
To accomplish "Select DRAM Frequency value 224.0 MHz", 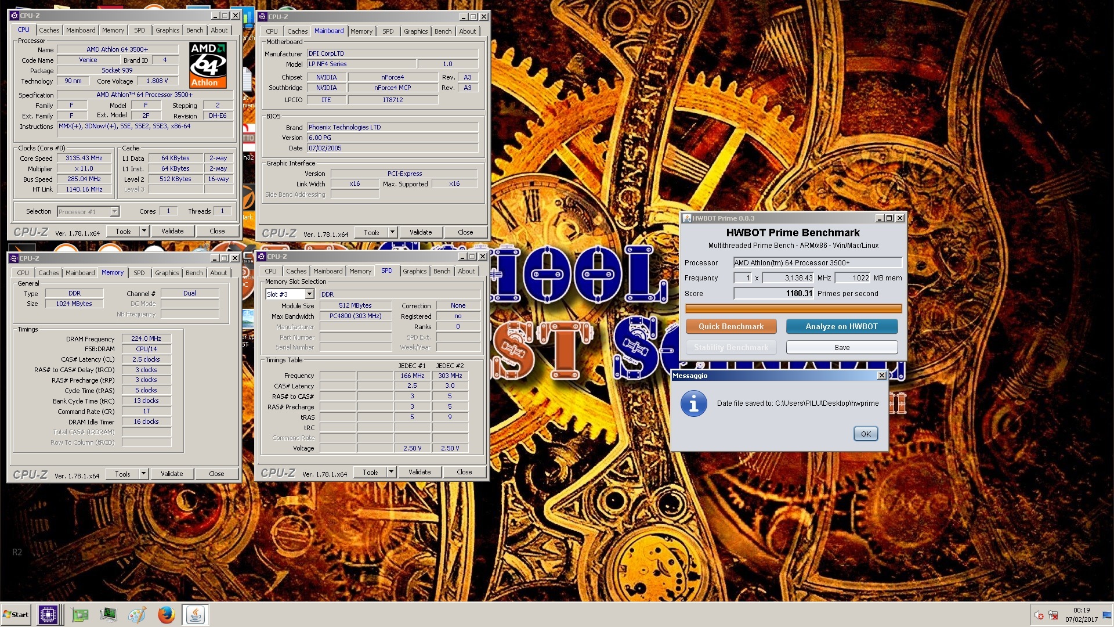I will pos(146,338).
